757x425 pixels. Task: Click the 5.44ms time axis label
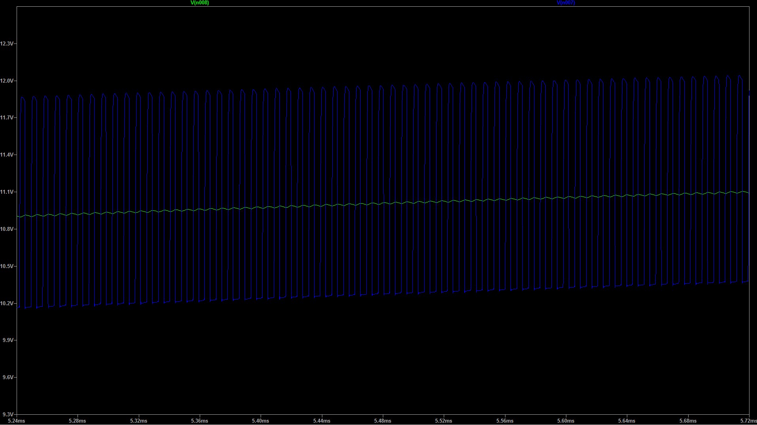point(322,421)
